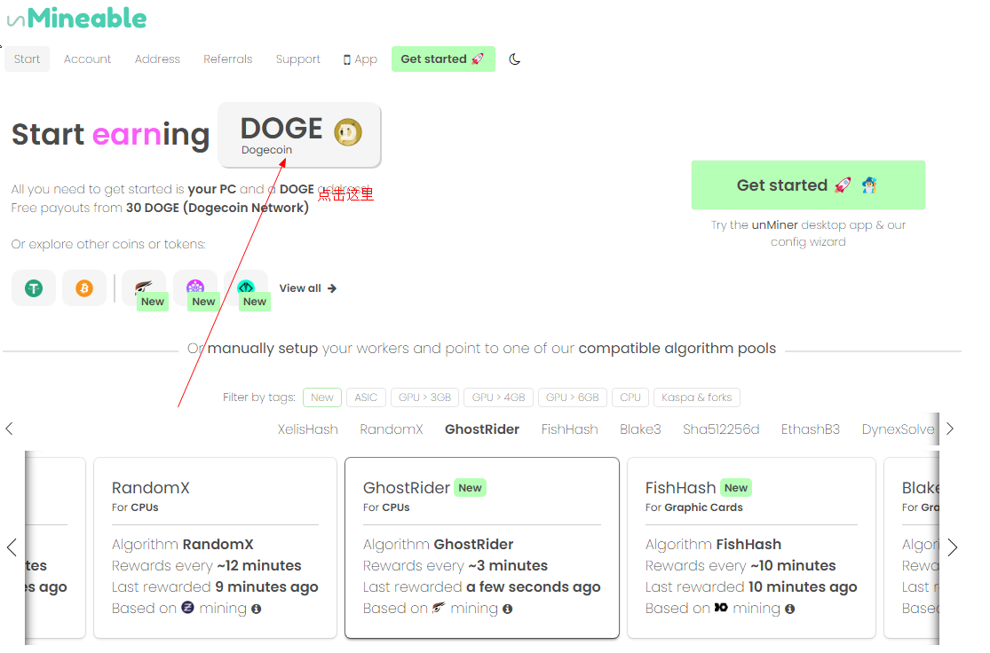Open the App link with phone icon
This screenshot has width=990, height=653.
pyautogui.click(x=360, y=59)
